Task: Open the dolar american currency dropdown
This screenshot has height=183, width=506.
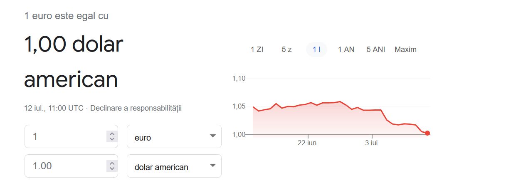Action: (174, 166)
